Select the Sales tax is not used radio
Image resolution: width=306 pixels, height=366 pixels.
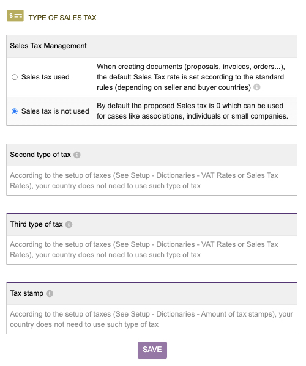(15, 111)
